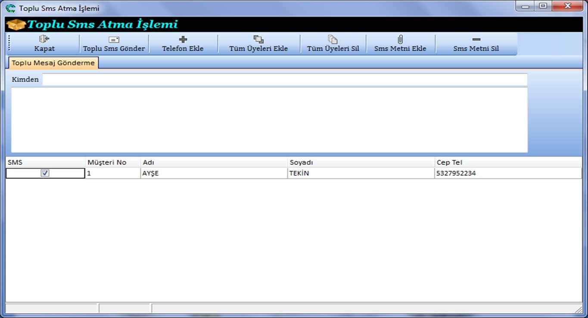Screen dimensions: 588x318
Task: Click the Cep Tel column header
Action: pyautogui.click(x=507, y=162)
